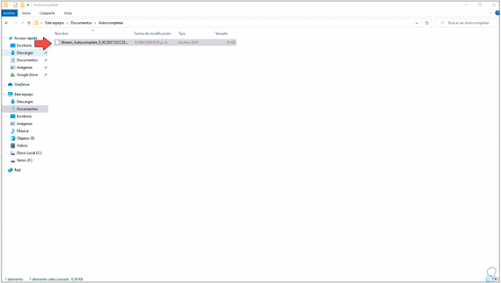Image resolution: width=501 pixels, height=283 pixels.
Task: Switch to the Inicio ribbon tab
Action: 26,13
